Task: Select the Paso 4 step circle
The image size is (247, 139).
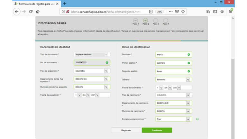Action: (x=166, y=21)
